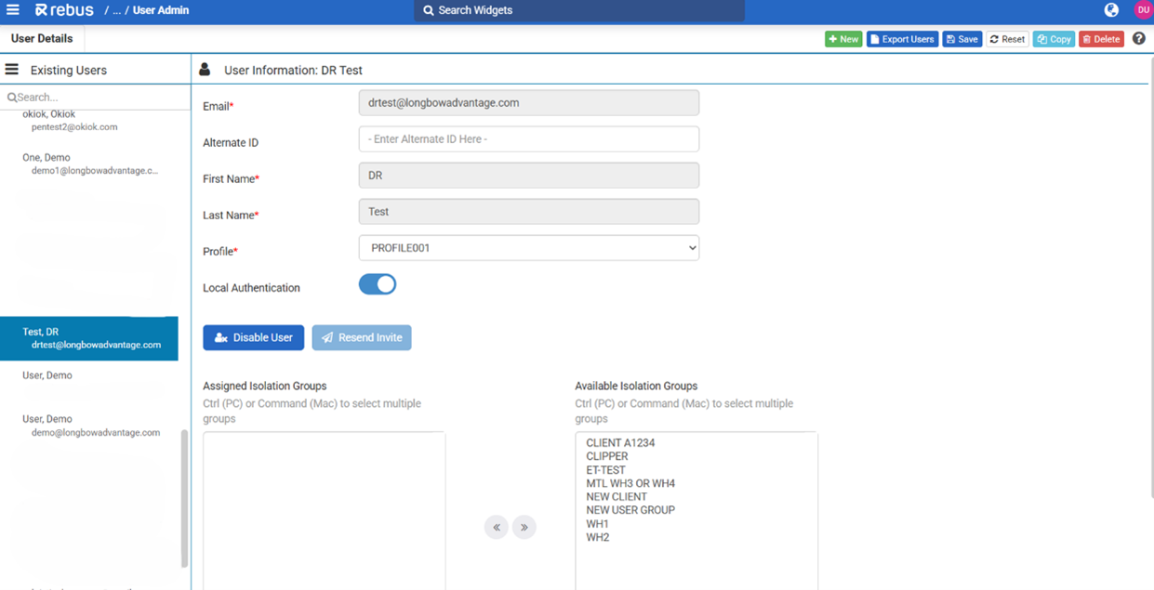Click the Existing Users list scrollbar
1154x590 pixels.
point(184,497)
